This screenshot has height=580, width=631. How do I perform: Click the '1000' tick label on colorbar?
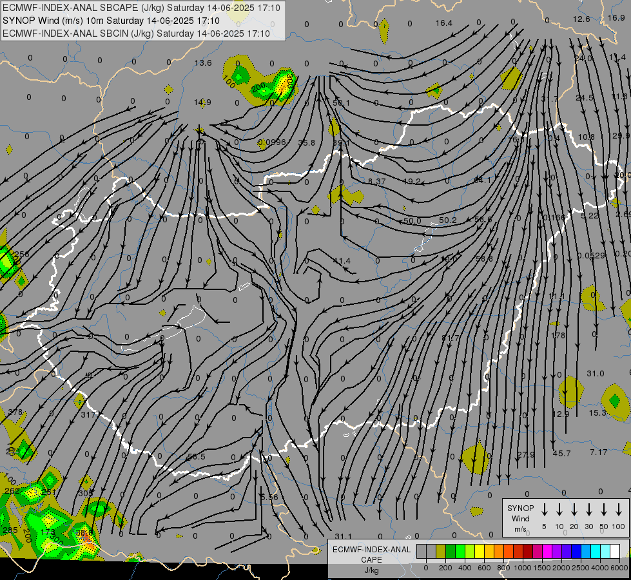click(x=522, y=568)
